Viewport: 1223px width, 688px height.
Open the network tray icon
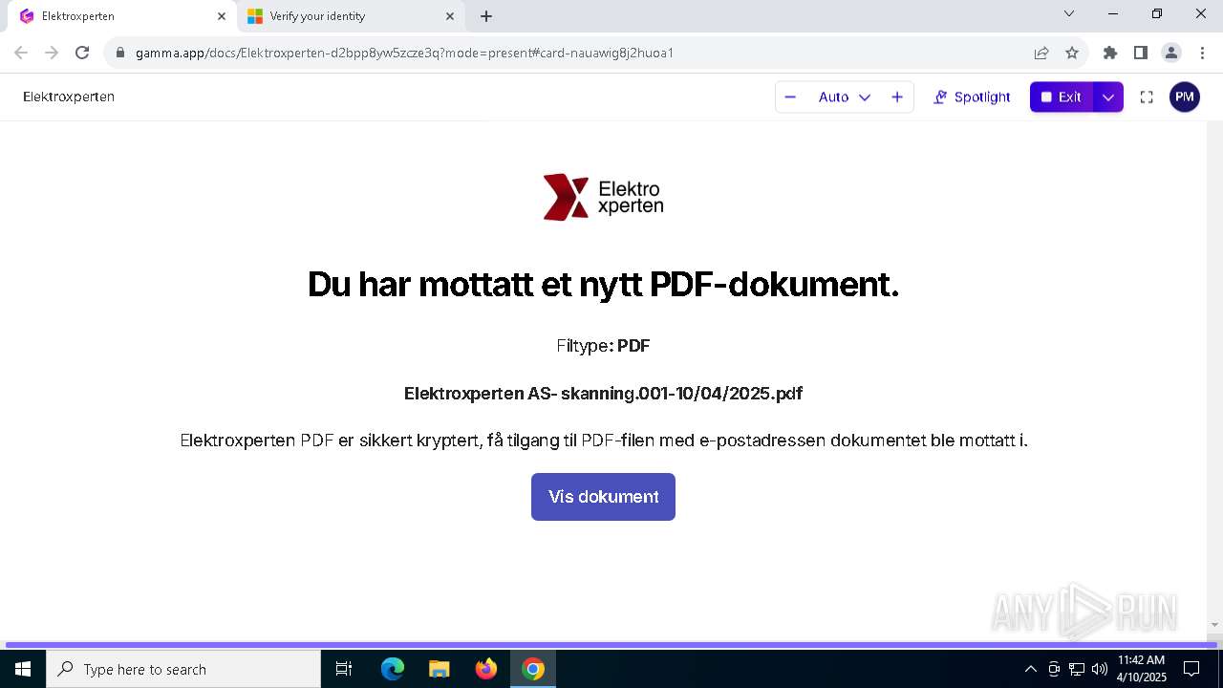tap(1077, 669)
